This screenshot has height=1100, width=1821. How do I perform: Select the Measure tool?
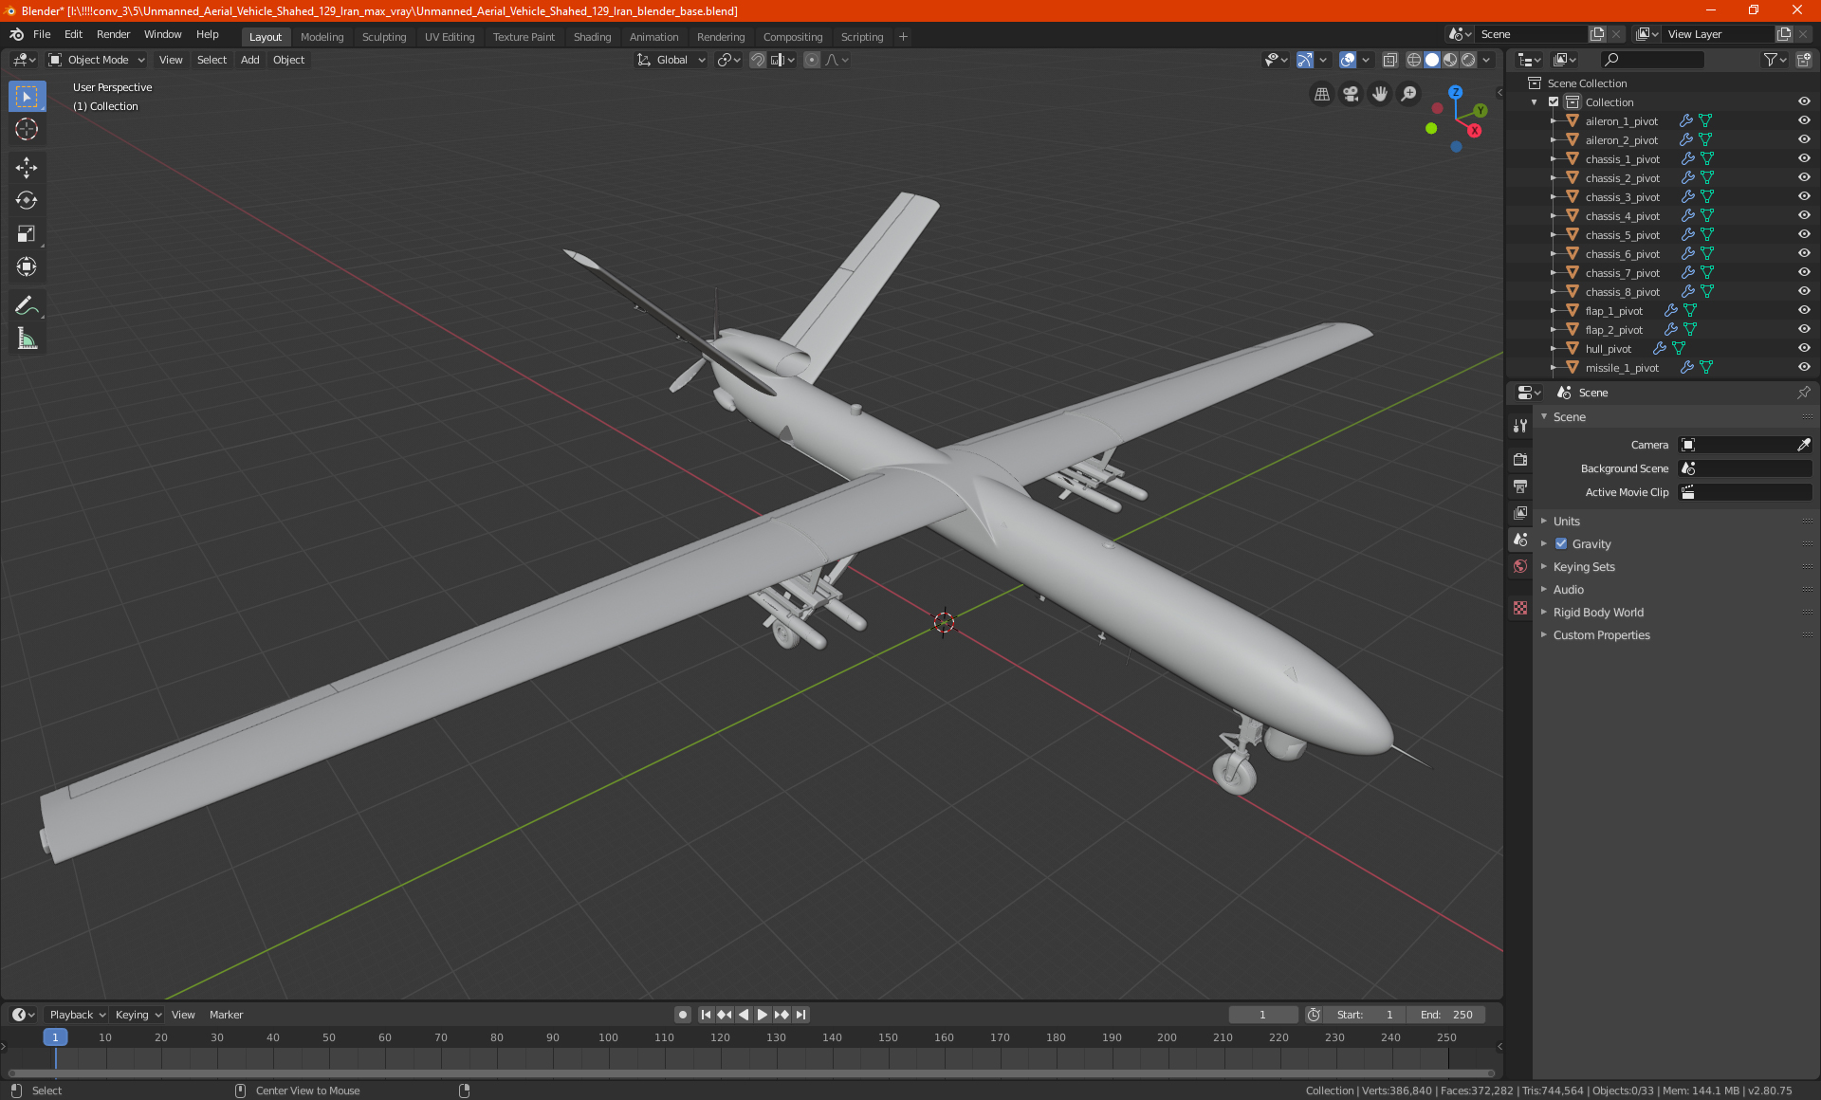(x=27, y=339)
